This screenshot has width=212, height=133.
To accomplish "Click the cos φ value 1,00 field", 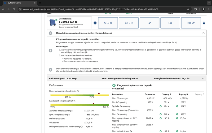I will click(x=170, y=23).
